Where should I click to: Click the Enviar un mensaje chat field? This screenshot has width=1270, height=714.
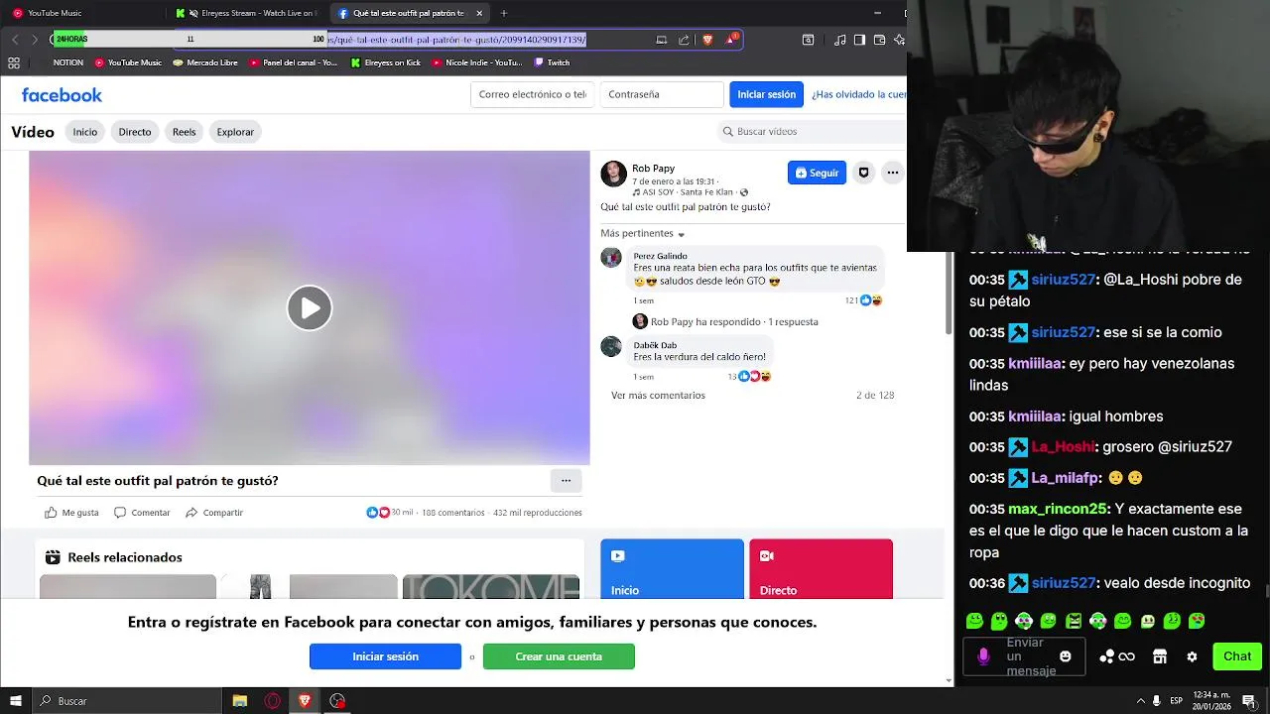click(x=1025, y=656)
